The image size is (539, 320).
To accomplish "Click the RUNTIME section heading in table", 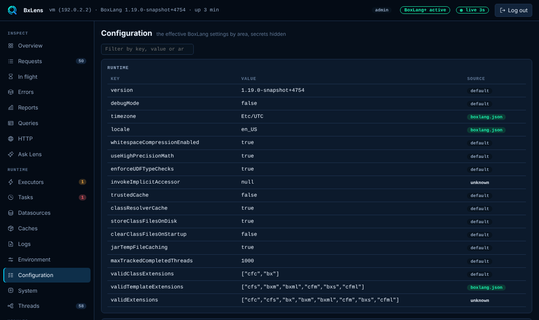I will [x=118, y=68].
